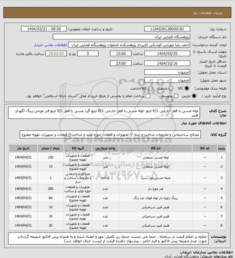
Task: Click the price validity date 1404/10/16
Action: [x=167, y=63]
